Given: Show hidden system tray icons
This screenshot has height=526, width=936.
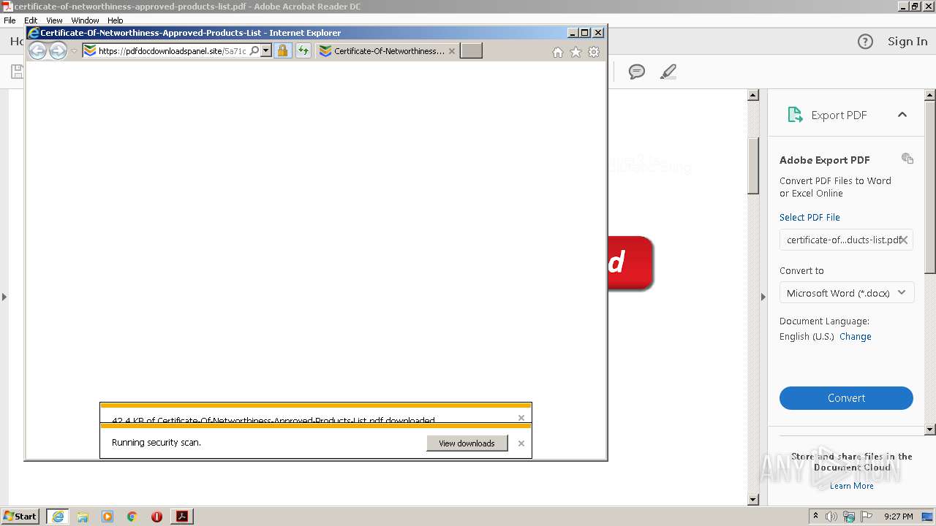Looking at the screenshot, I should click(x=815, y=517).
